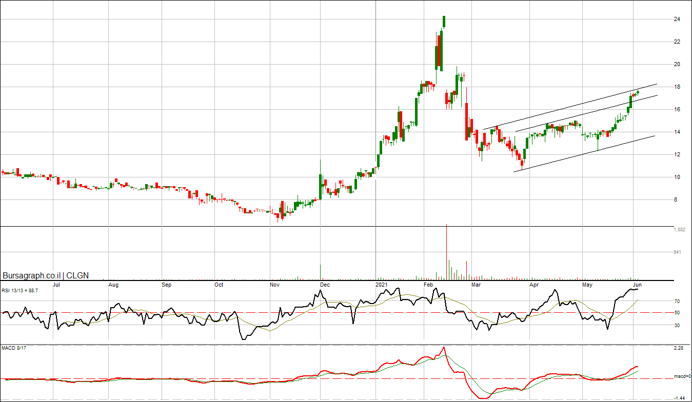Screen dimensions: 692x402
Task: Click the CLGN ticker symbol label
Action: pyautogui.click(x=77, y=275)
